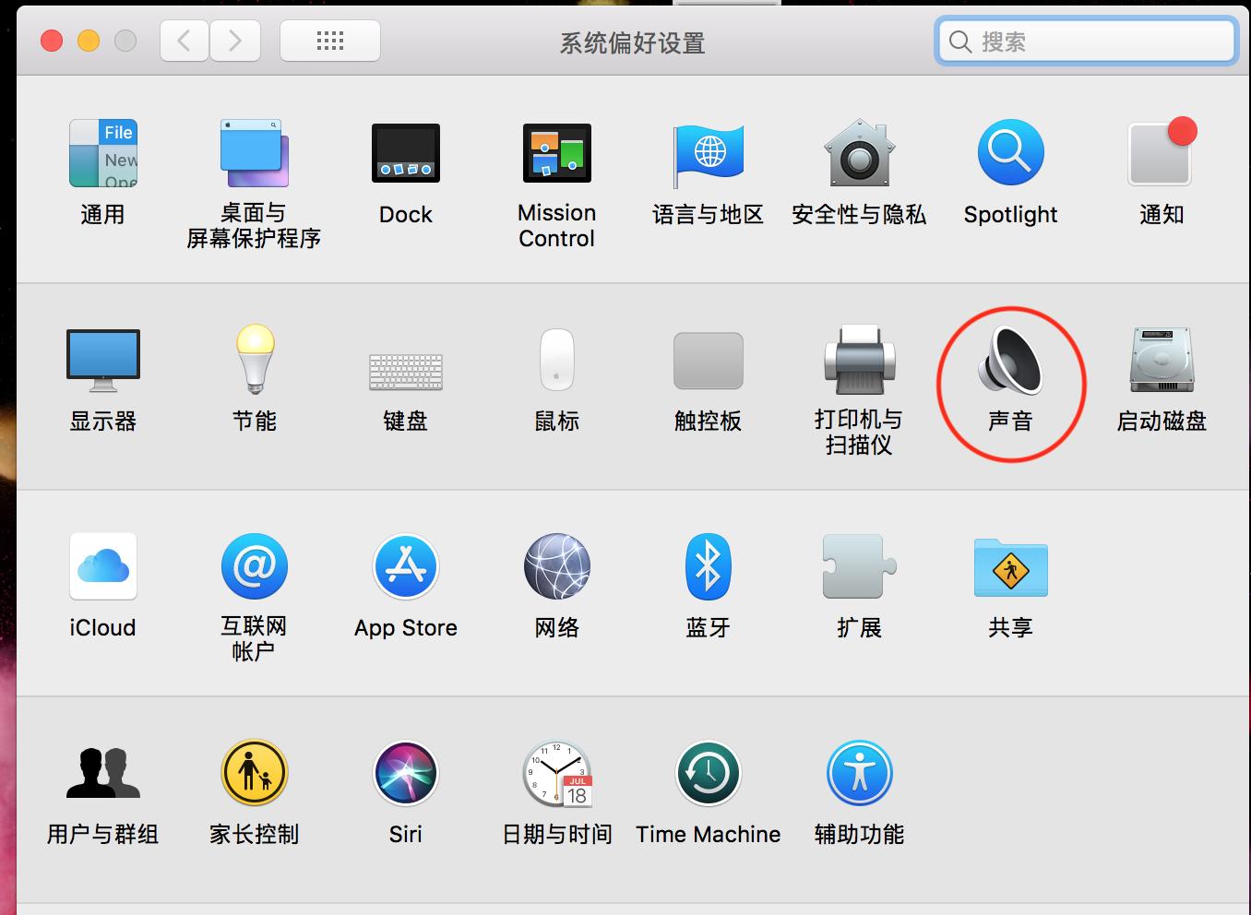Open 安全性与隐私 preferences
The image size is (1251, 915).
pyautogui.click(x=859, y=155)
